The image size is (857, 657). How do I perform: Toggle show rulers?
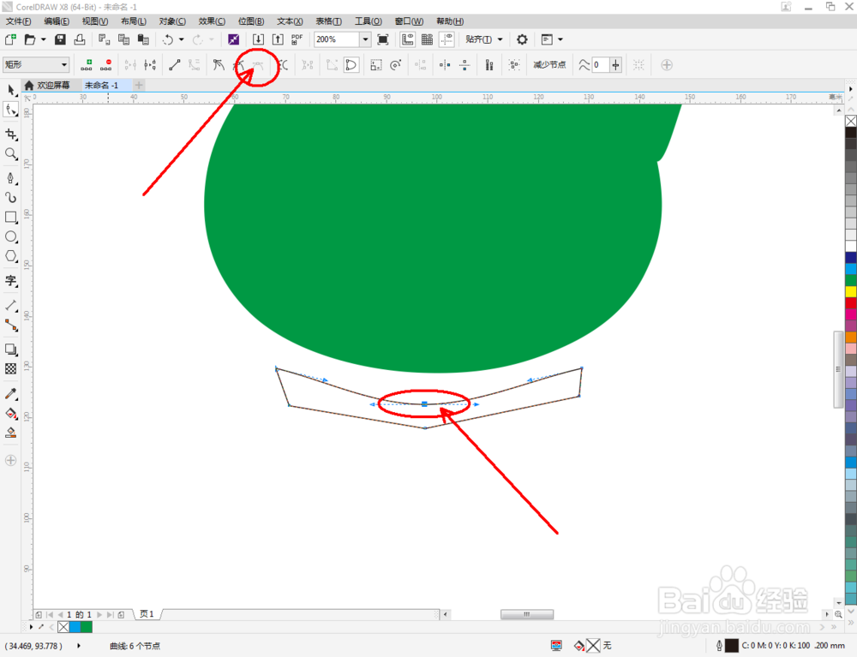pos(408,39)
